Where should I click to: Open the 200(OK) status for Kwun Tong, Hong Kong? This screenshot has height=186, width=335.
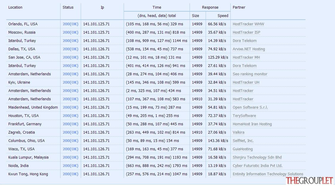(x=71, y=174)
